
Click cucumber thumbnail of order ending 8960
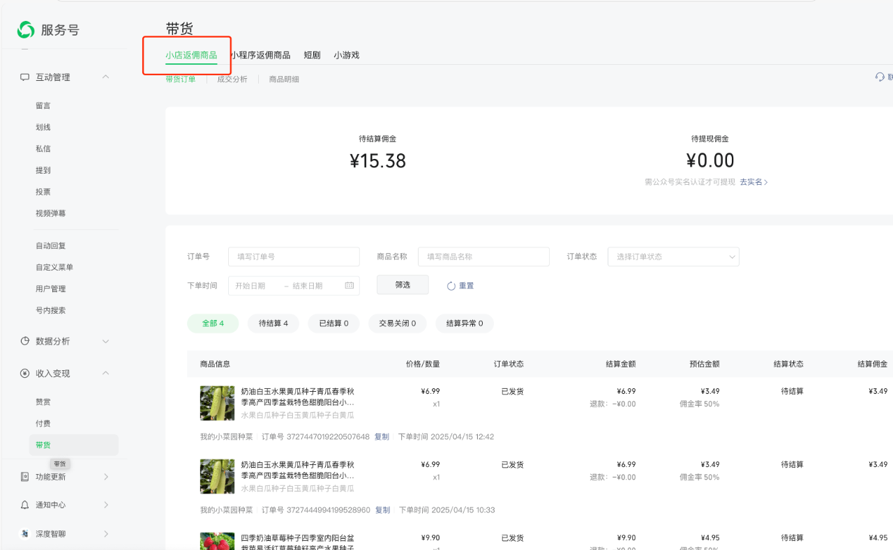[x=217, y=476]
